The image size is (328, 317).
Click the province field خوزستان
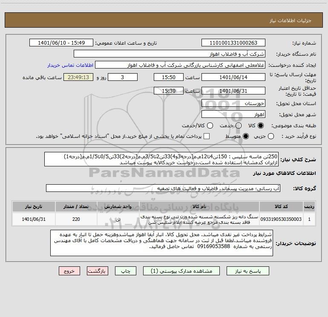[x=233, y=103]
